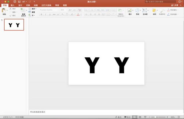This screenshot has height=119, width=184.
Task: Click the Undo arrow in title bar
Action: point(24,2)
